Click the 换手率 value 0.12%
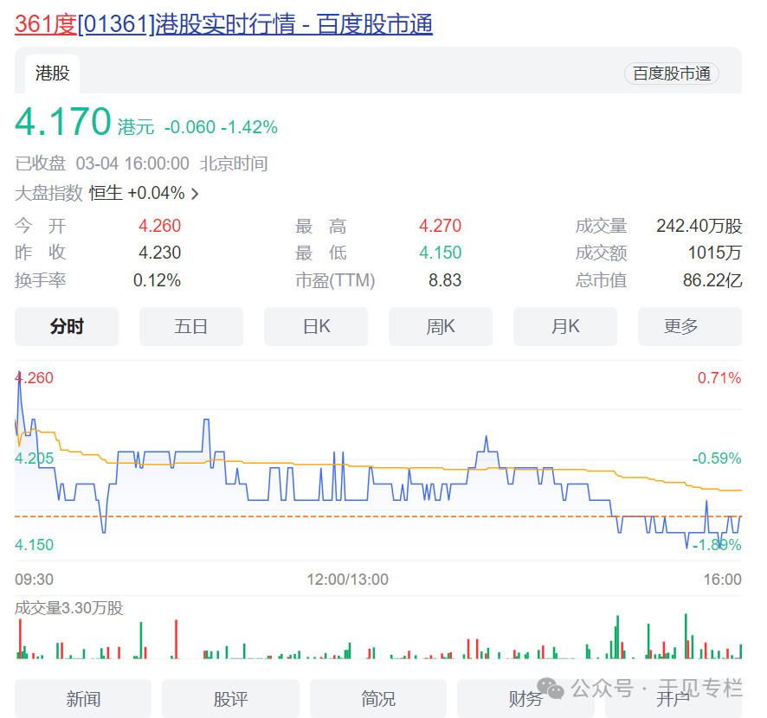This screenshot has height=718, width=767. click(157, 280)
